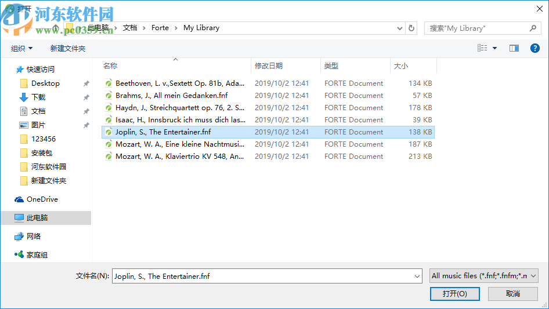549x309 pixels.
Task: Open the view options dropdown arrow
Action: [x=494, y=48]
